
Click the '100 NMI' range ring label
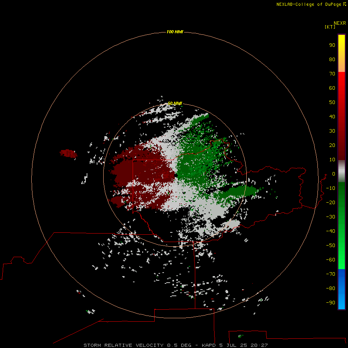point(175,32)
